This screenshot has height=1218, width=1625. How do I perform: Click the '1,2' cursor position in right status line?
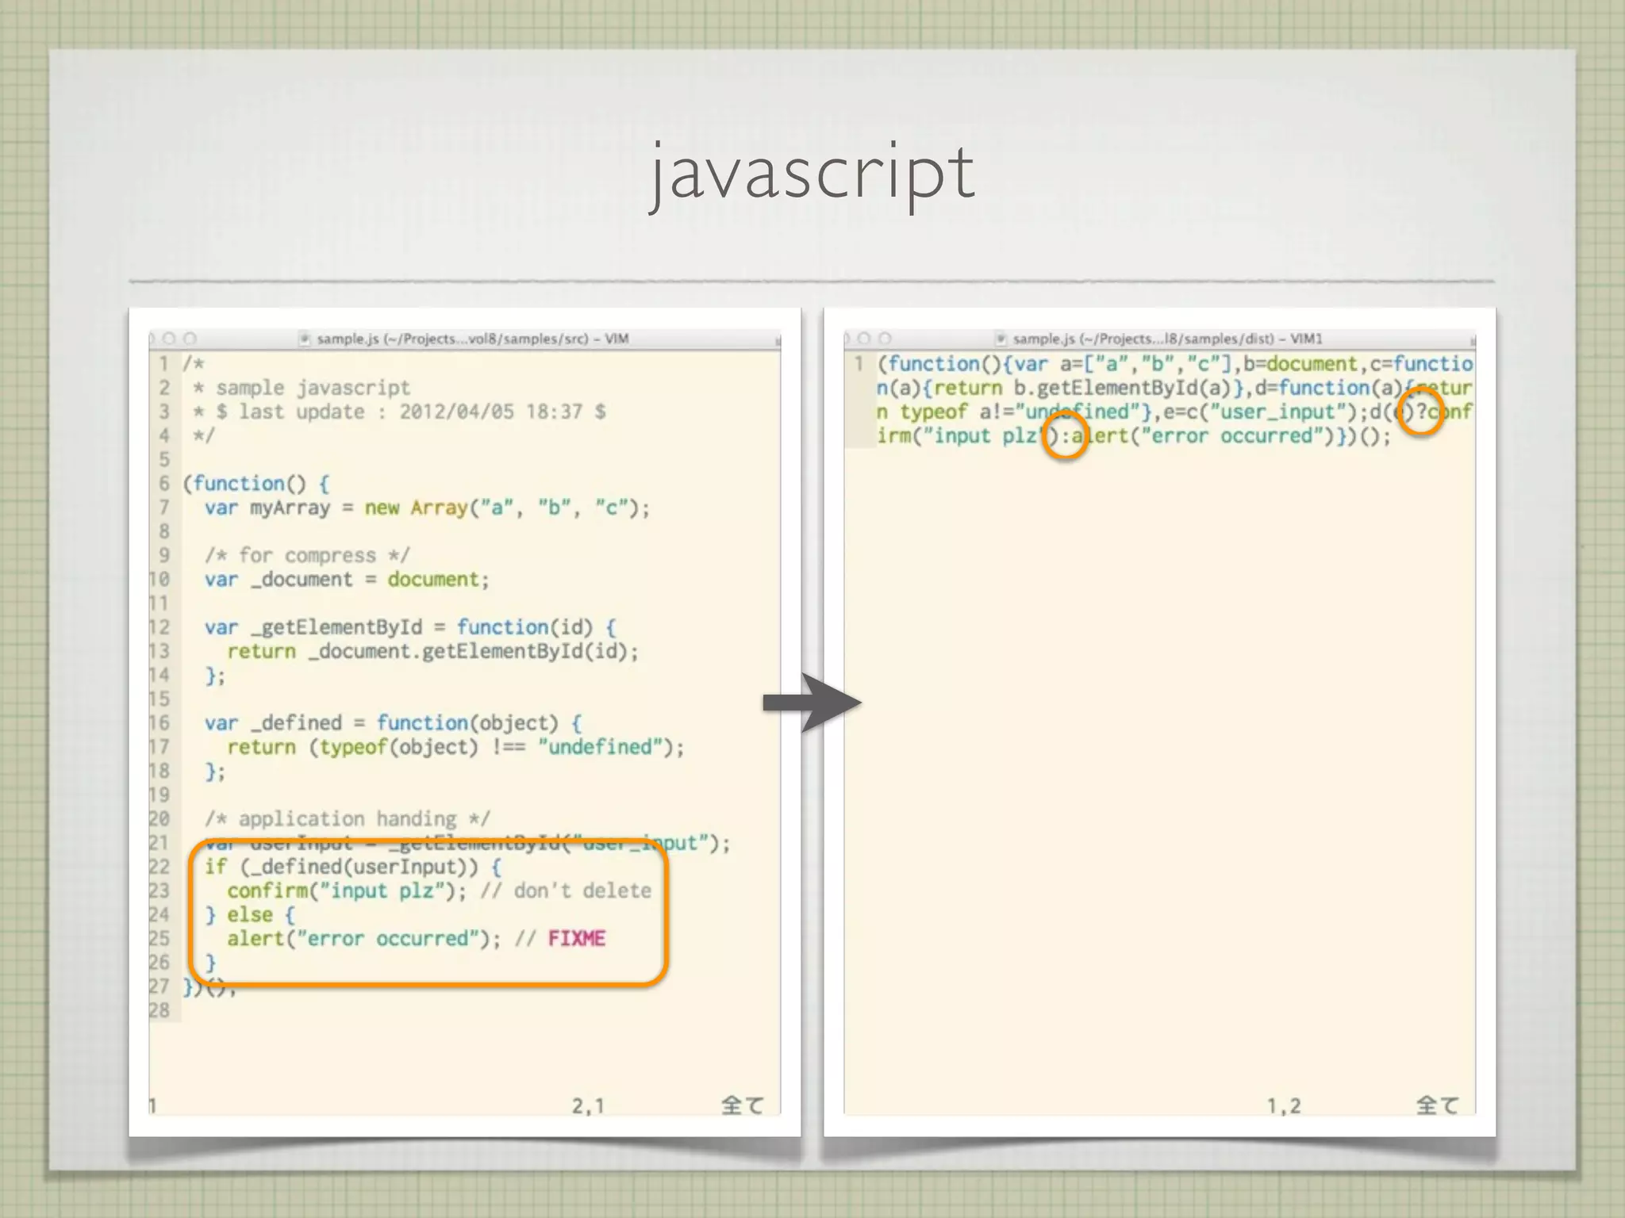click(x=1284, y=1105)
